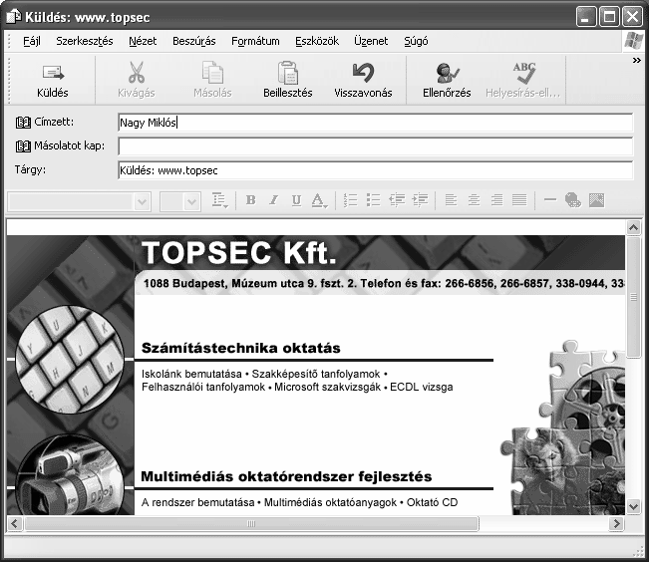Image resolution: width=649 pixels, height=562 pixels.
Task: Click the horizontal scrollbar right arrow
Action: (x=617, y=523)
